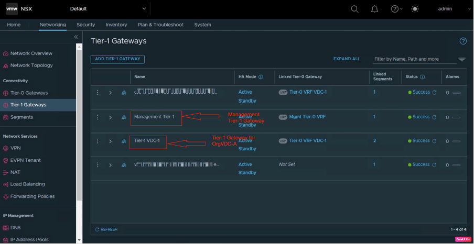
Task: Toggle the light/dark theme sun icon
Action: point(415,9)
